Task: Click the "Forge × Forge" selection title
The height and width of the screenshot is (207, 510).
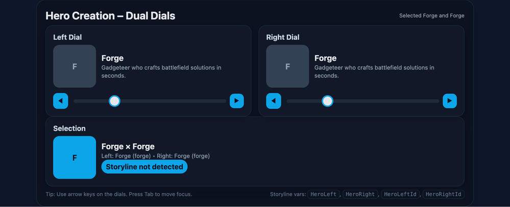Action: click(128, 146)
